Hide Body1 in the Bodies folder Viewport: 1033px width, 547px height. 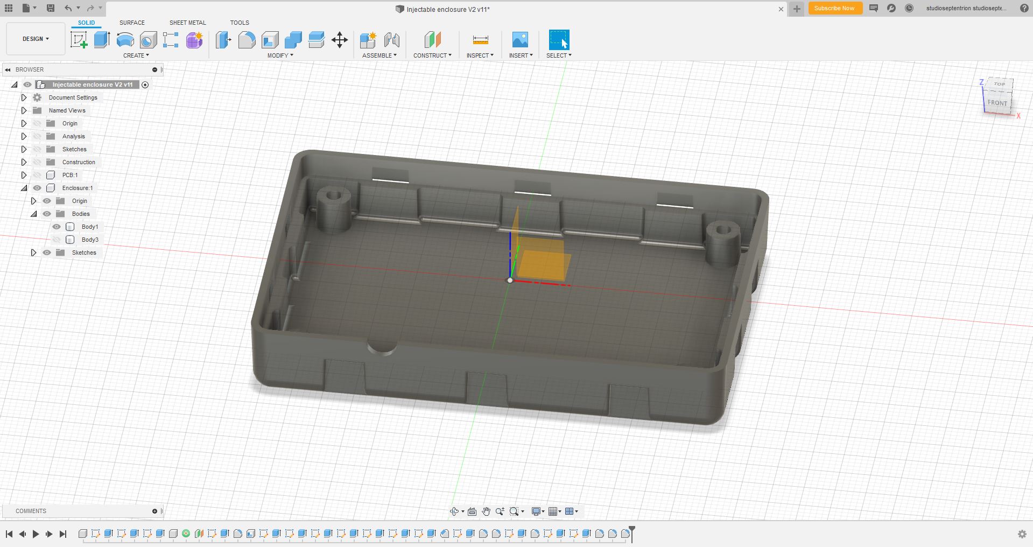pyautogui.click(x=57, y=227)
